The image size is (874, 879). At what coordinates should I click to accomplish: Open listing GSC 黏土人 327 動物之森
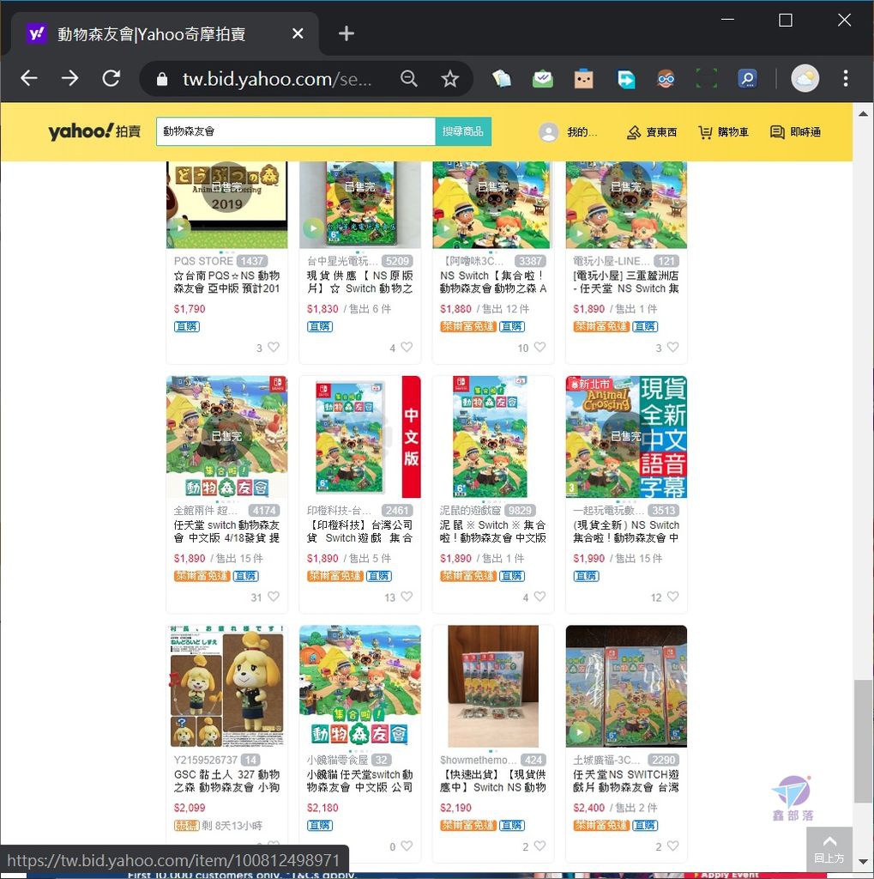click(227, 781)
